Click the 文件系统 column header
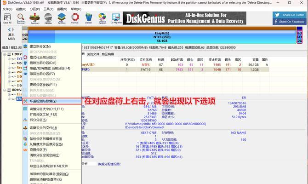Screen dimensions: 308x184 coord(146,60)
